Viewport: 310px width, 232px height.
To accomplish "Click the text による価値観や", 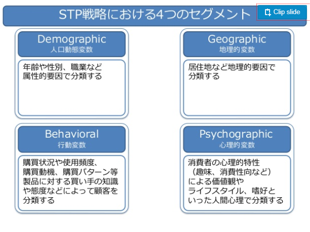I will [x=216, y=182].
